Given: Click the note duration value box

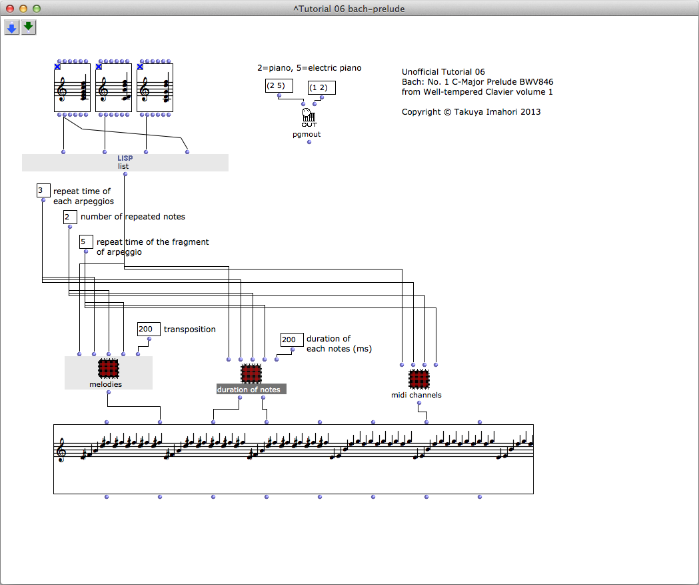Looking at the screenshot, I should 292,340.
